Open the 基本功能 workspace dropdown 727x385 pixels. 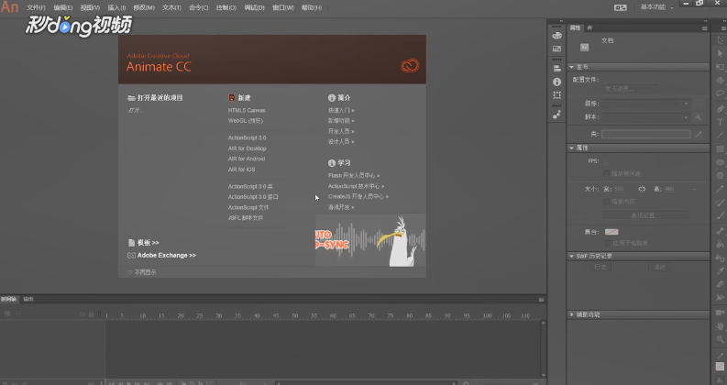click(x=657, y=7)
